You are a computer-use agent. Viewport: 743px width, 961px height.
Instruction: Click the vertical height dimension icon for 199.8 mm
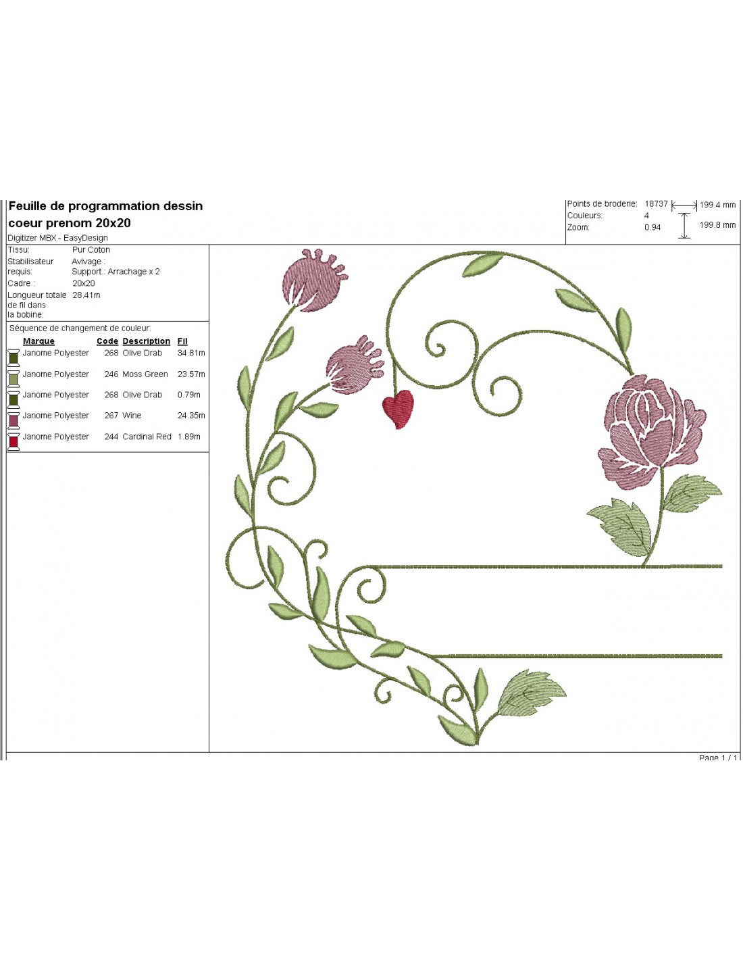[x=684, y=225]
